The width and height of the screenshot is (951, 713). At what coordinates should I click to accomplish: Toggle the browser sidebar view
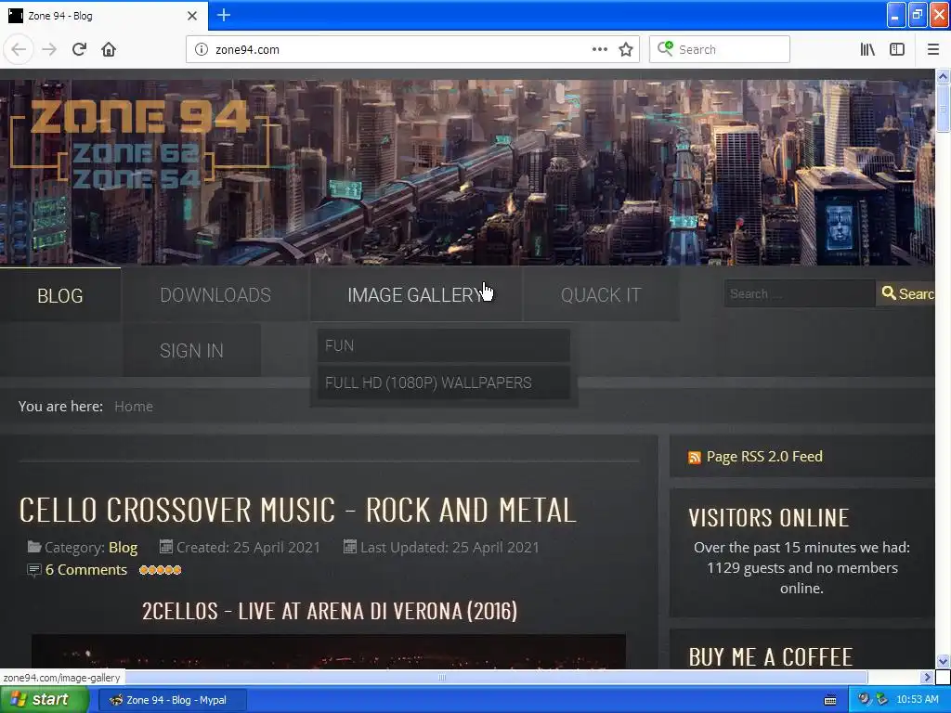tap(897, 49)
